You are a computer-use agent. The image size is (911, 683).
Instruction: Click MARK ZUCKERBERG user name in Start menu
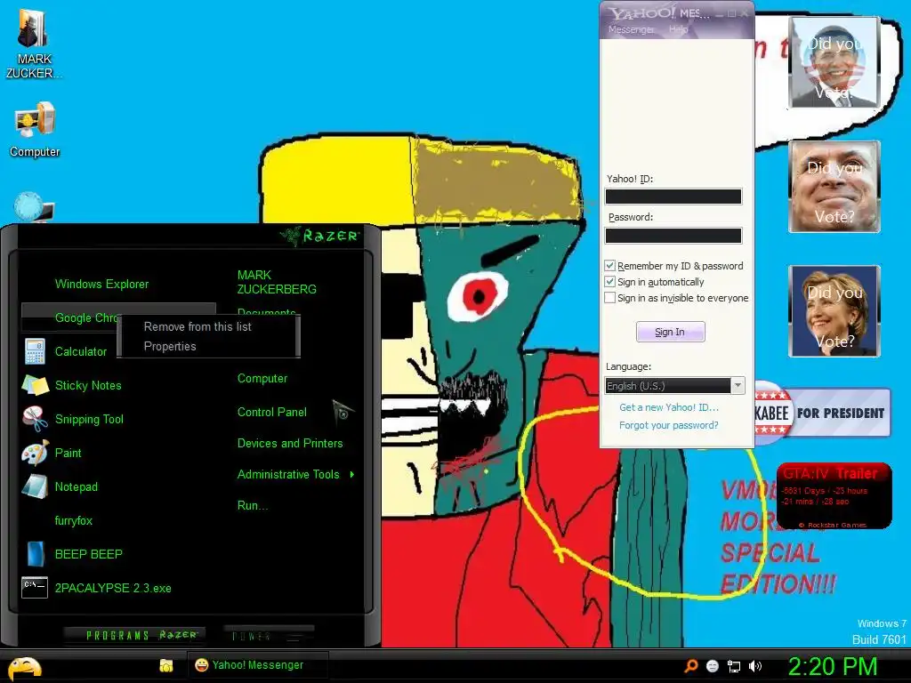(277, 282)
